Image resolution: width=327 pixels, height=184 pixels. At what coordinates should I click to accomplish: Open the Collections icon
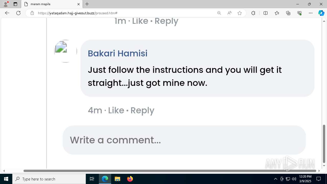pyautogui.click(x=288, y=13)
